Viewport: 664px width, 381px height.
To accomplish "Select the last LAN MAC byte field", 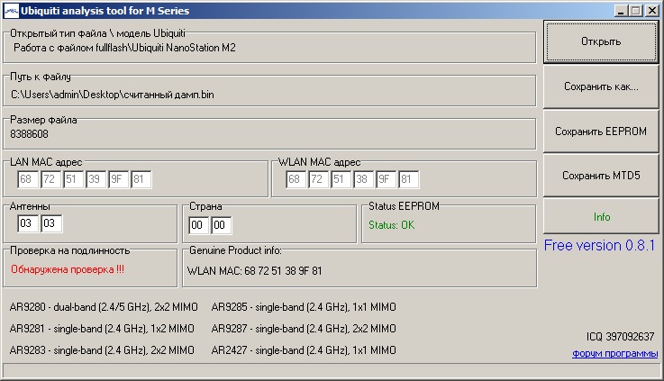I will click(141, 180).
